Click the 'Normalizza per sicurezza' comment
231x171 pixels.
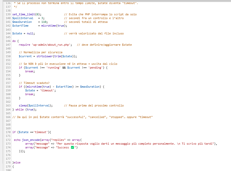(x=41, y=52)
